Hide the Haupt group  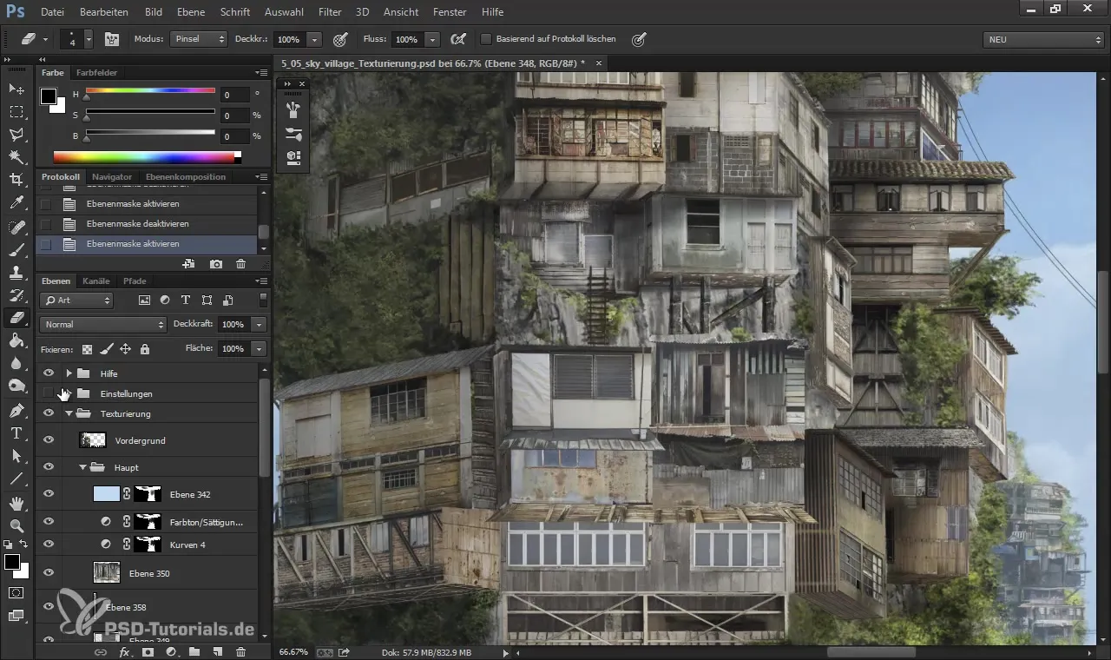(49, 467)
